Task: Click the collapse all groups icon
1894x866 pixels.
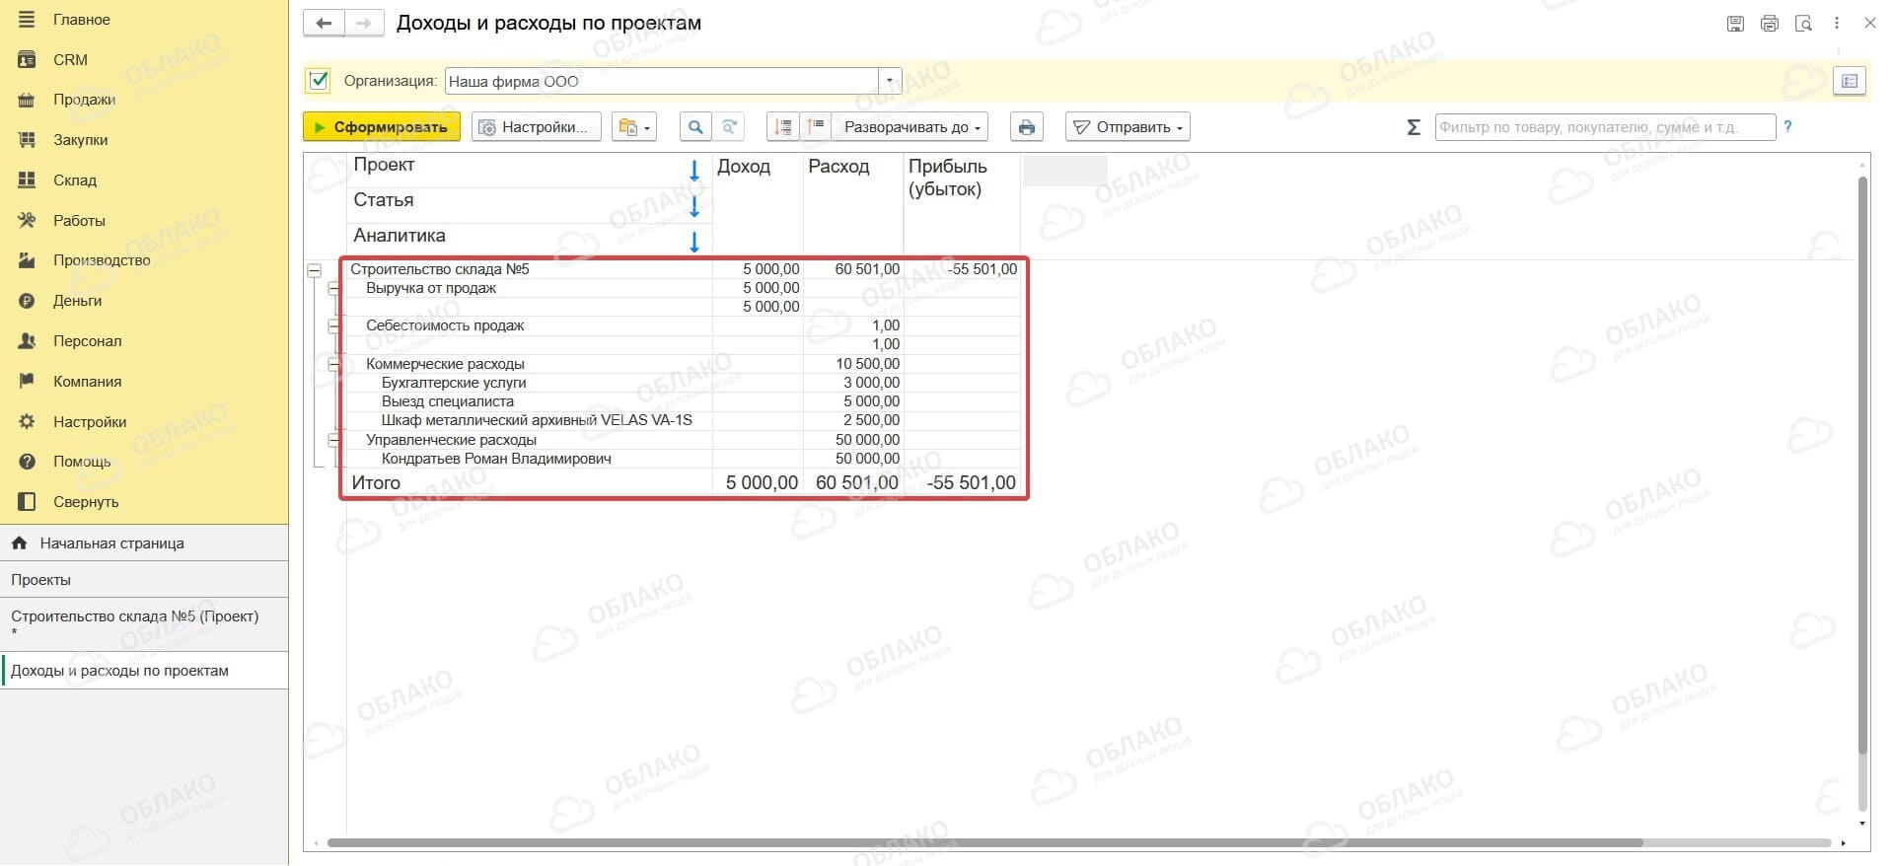Action: click(x=783, y=127)
